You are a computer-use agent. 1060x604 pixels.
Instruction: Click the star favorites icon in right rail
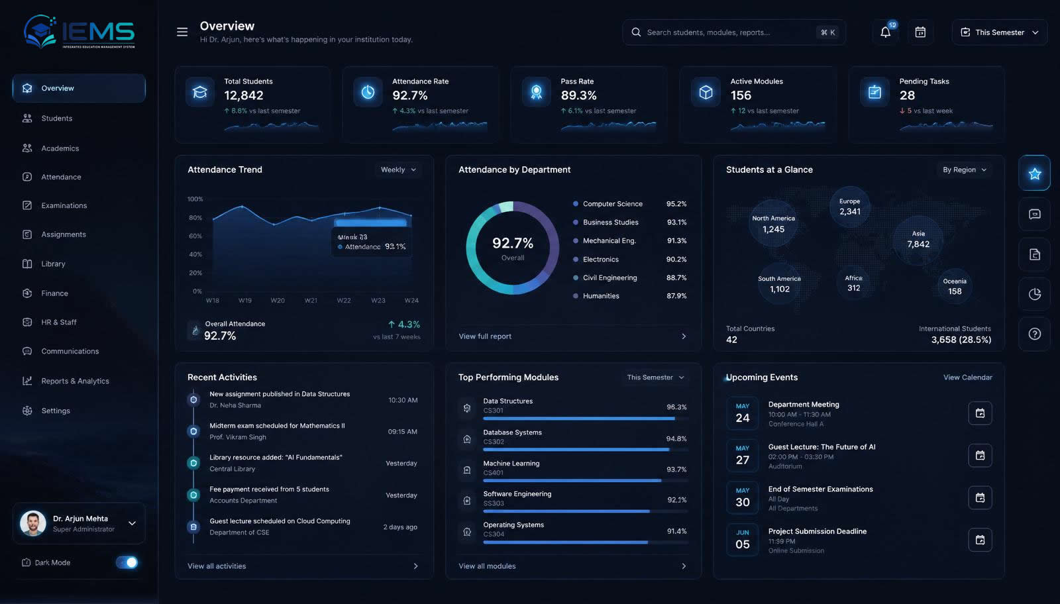point(1034,174)
